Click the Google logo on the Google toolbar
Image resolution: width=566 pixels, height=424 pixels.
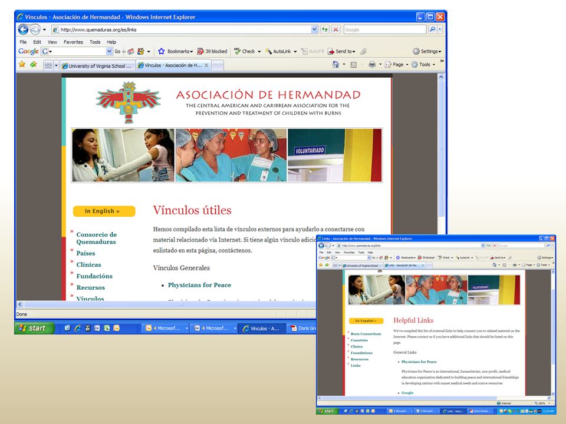[28, 51]
